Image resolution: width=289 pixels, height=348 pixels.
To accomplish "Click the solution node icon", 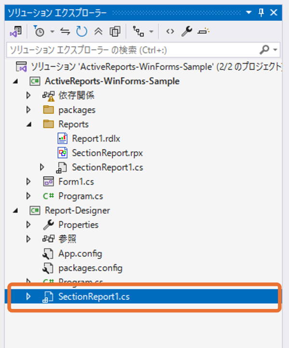I will [x=21, y=67].
